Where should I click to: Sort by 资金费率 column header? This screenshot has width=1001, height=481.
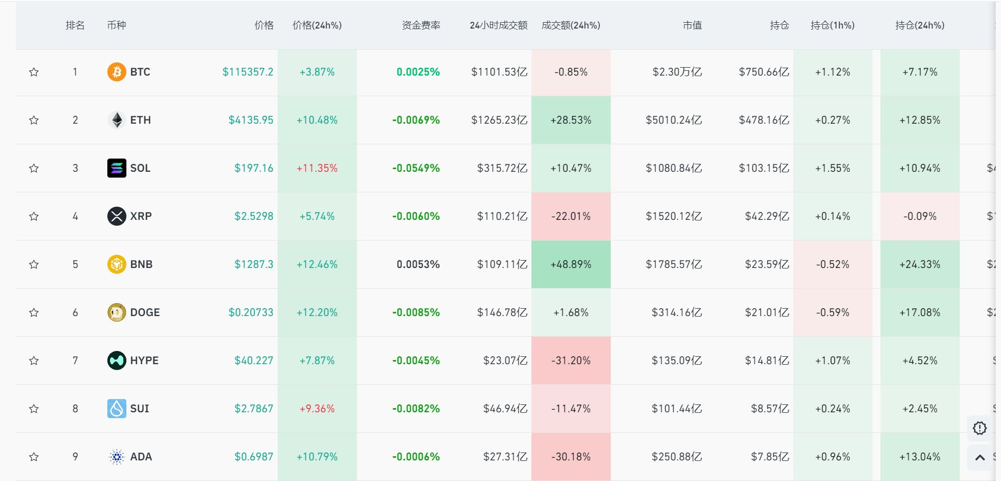421,25
